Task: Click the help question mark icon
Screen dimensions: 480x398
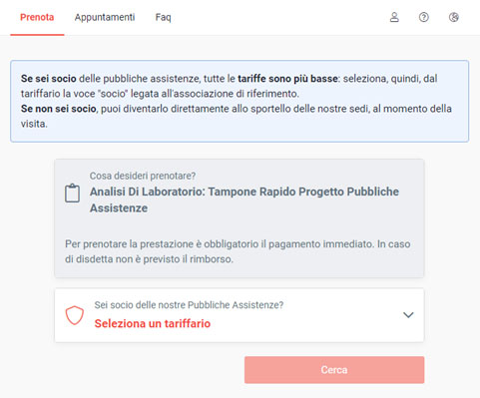Action: pyautogui.click(x=423, y=17)
